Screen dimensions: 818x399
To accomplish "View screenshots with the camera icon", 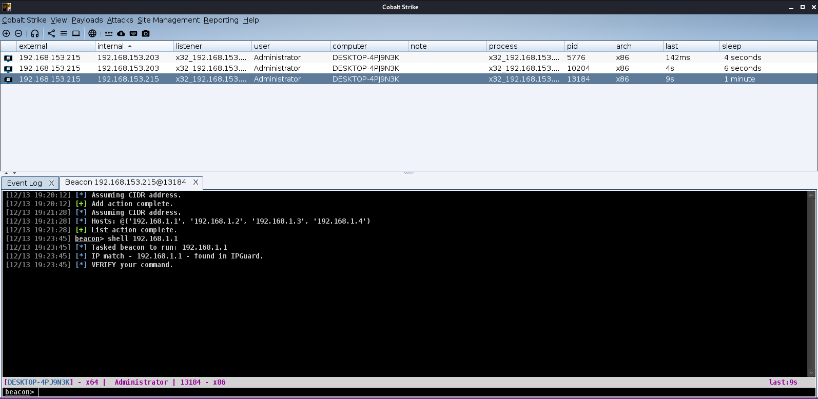I will [x=146, y=33].
